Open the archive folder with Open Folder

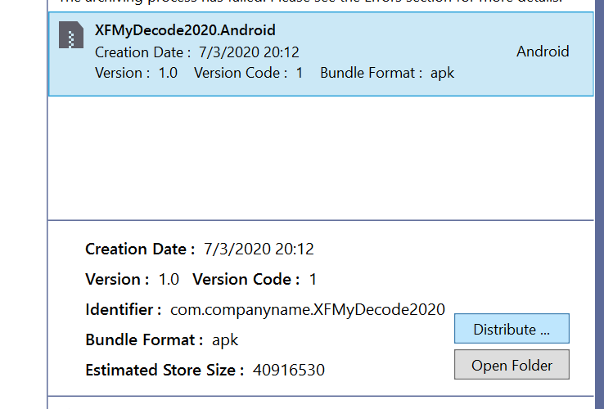click(x=512, y=365)
